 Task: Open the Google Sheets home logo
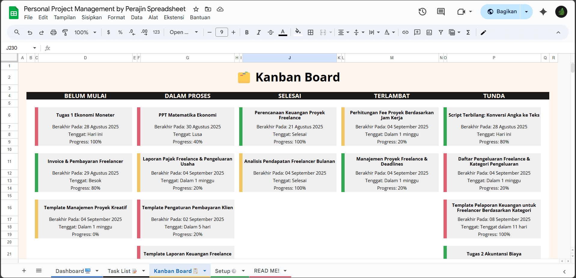pos(14,13)
